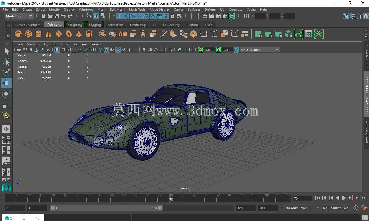Click the planar mapping green shelf icon
This screenshot has width=369, height=221.
click(258, 34)
